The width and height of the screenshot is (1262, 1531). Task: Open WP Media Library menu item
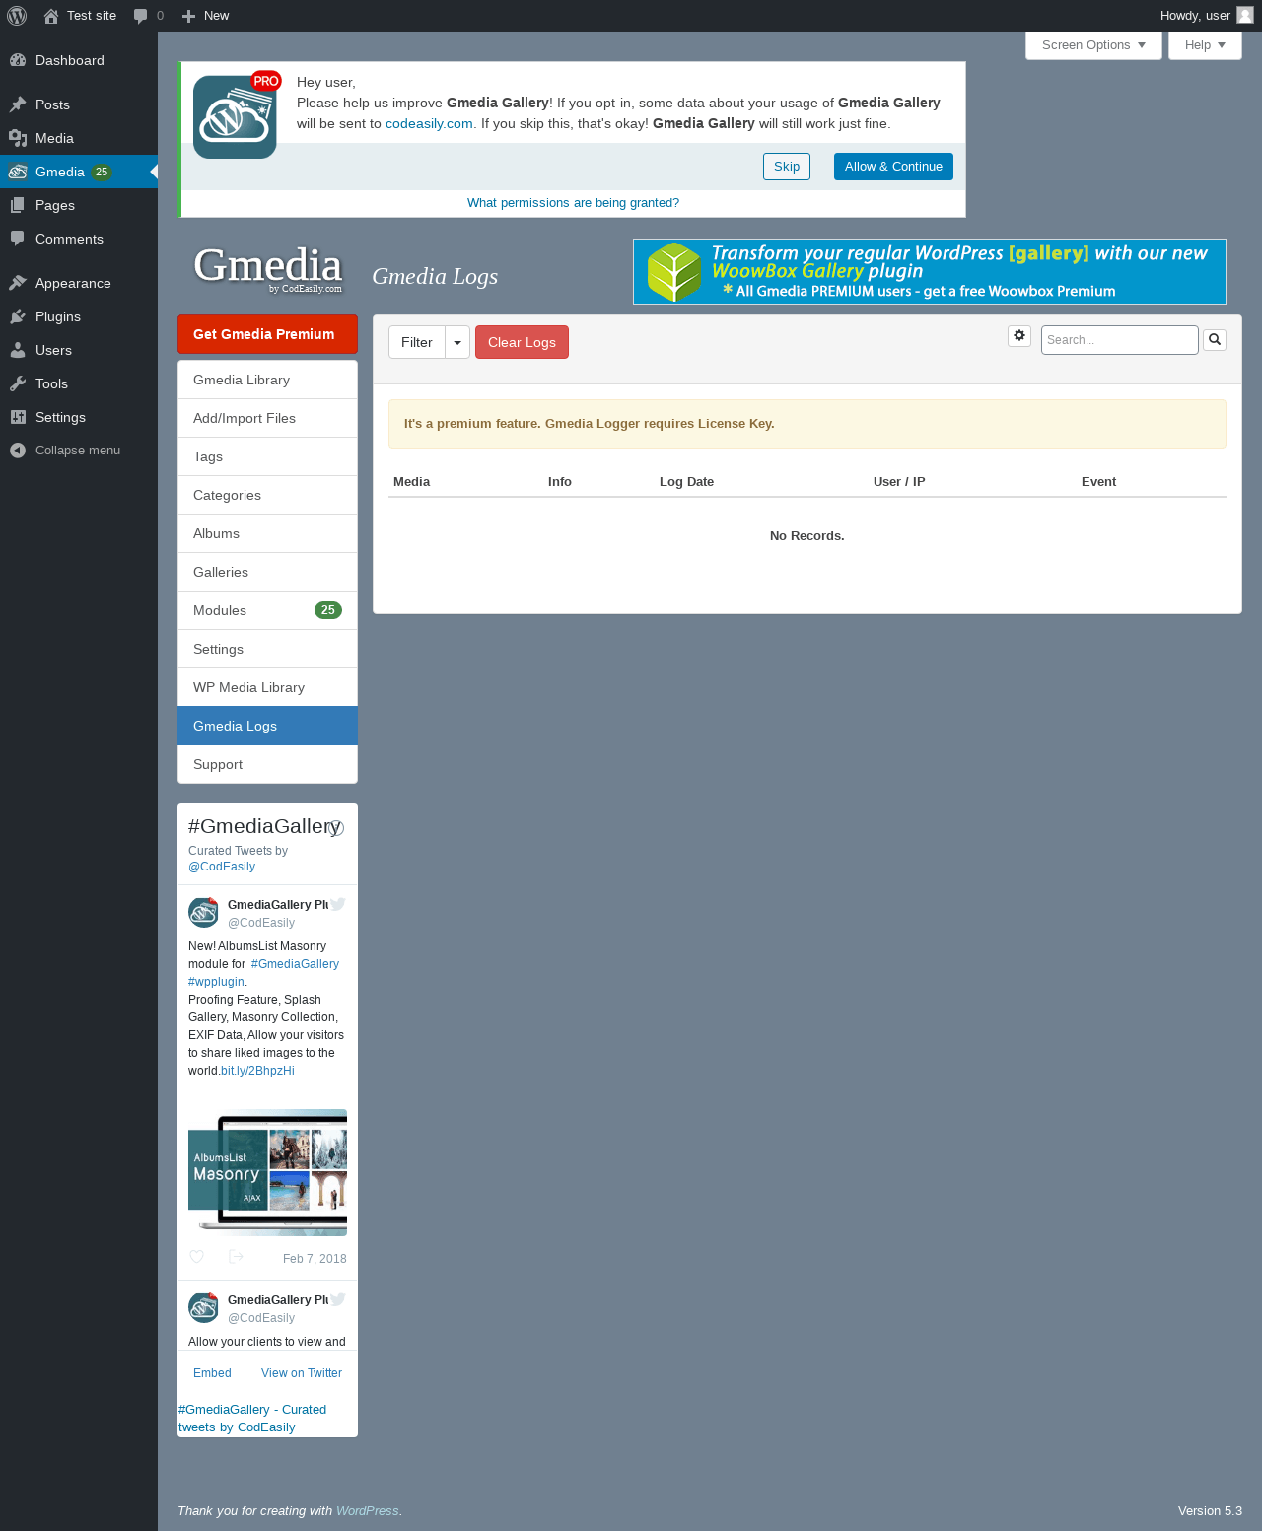click(x=267, y=687)
